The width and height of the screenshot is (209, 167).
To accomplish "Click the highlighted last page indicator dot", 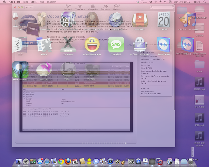I will (126, 143).
